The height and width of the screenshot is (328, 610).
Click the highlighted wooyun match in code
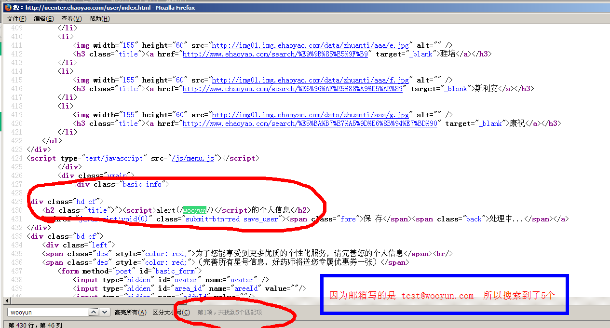[195, 210]
